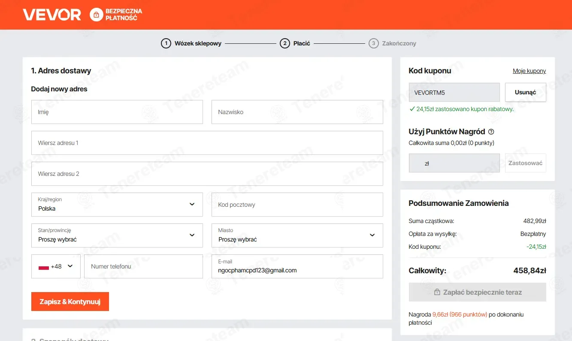The width and height of the screenshot is (572, 341).
Task: Click Całkowita suma 0,00zł (0 punkty) text
Action: coord(451,143)
